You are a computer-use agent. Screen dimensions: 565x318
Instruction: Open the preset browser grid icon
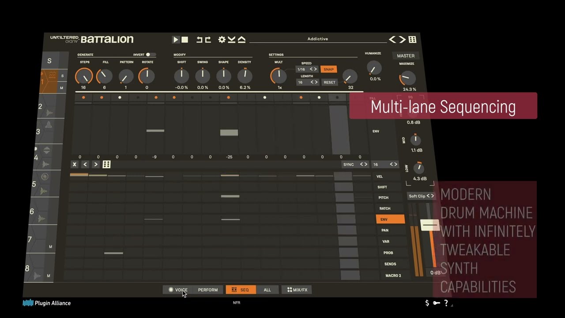(412, 40)
